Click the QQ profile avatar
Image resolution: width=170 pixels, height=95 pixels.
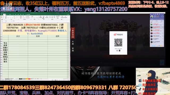point(152,17)
